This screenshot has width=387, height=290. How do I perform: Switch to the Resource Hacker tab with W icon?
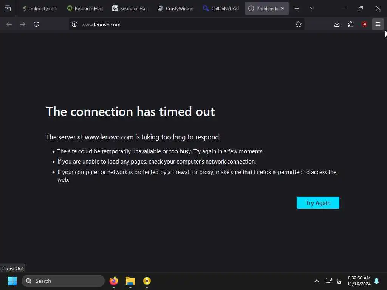click(x=130, y=8)
